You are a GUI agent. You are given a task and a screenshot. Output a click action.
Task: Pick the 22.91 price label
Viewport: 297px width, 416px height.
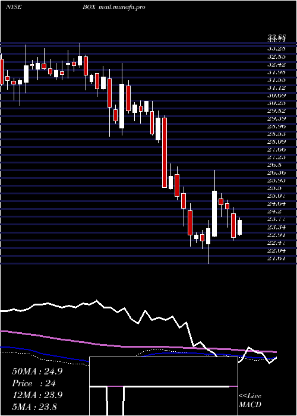tap(276, 235)
